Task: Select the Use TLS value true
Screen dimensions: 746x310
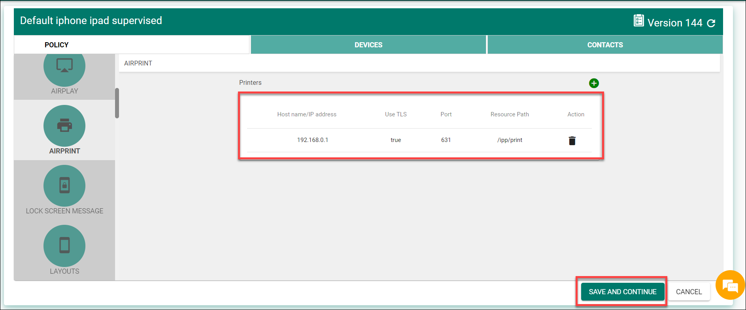Action: point(396,140)
